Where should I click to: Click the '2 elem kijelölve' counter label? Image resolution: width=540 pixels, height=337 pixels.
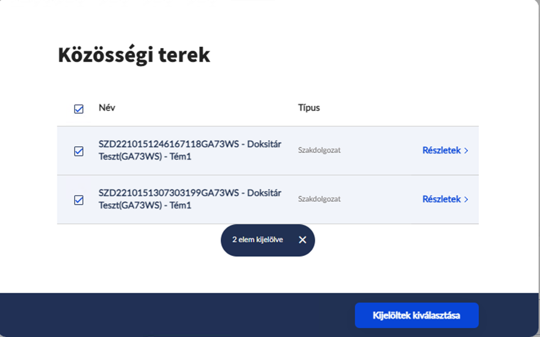pos(257,240)
